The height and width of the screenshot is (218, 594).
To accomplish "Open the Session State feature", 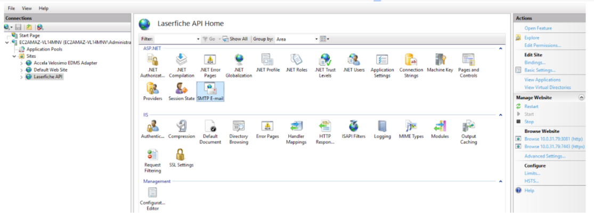I will click(x=182, y=92).
